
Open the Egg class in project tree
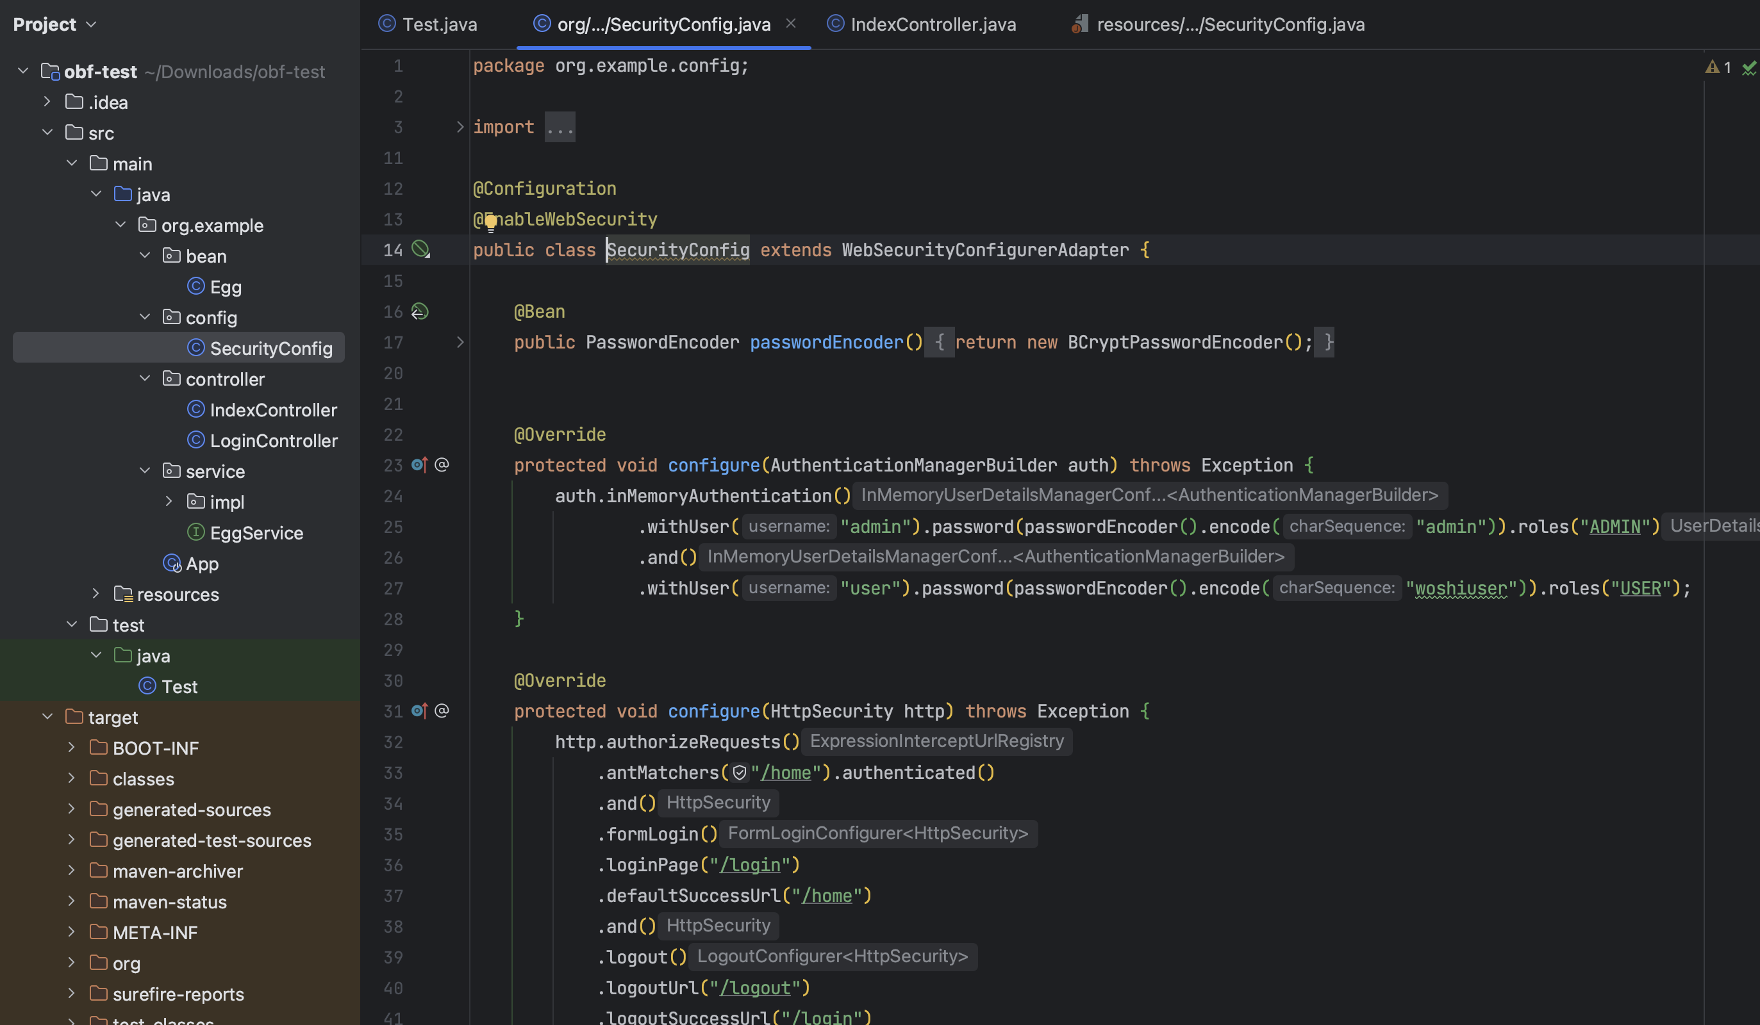click(225, 287)
